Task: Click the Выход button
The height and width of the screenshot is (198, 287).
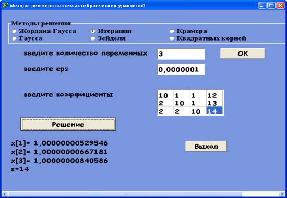Action: [x=206, y=146]
